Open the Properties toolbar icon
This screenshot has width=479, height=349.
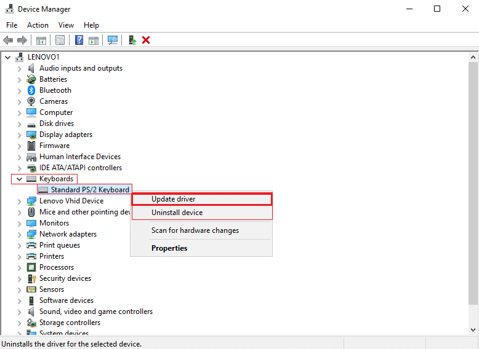[60, 40]
